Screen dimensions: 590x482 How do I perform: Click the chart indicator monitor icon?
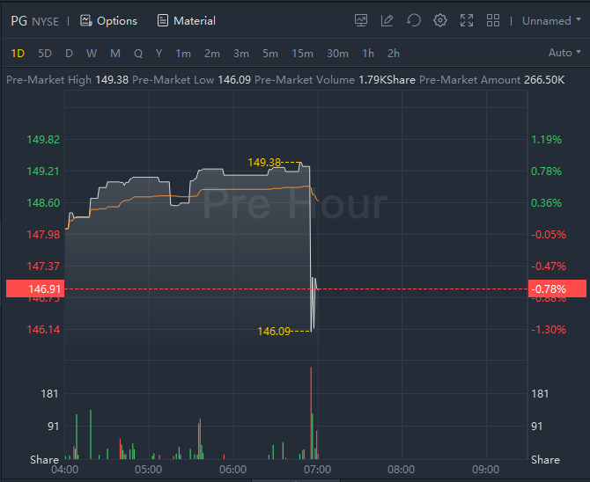tap(361, 20)
